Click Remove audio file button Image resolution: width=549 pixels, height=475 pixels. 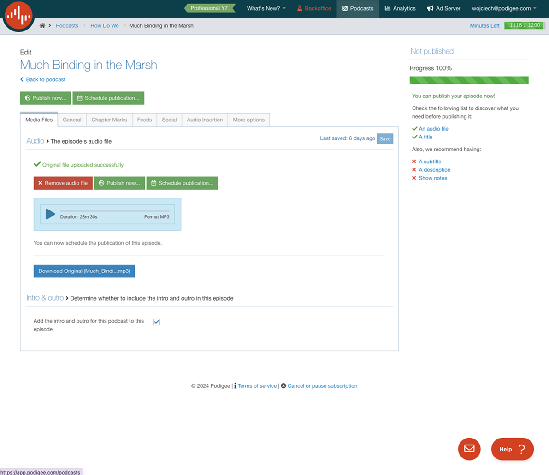[x=63, y=183]
